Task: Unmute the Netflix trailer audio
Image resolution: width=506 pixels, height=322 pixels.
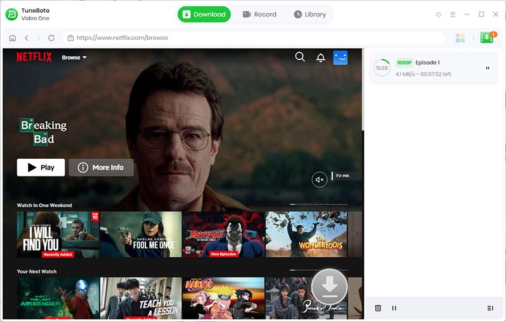Action: [x=319, y=180]
